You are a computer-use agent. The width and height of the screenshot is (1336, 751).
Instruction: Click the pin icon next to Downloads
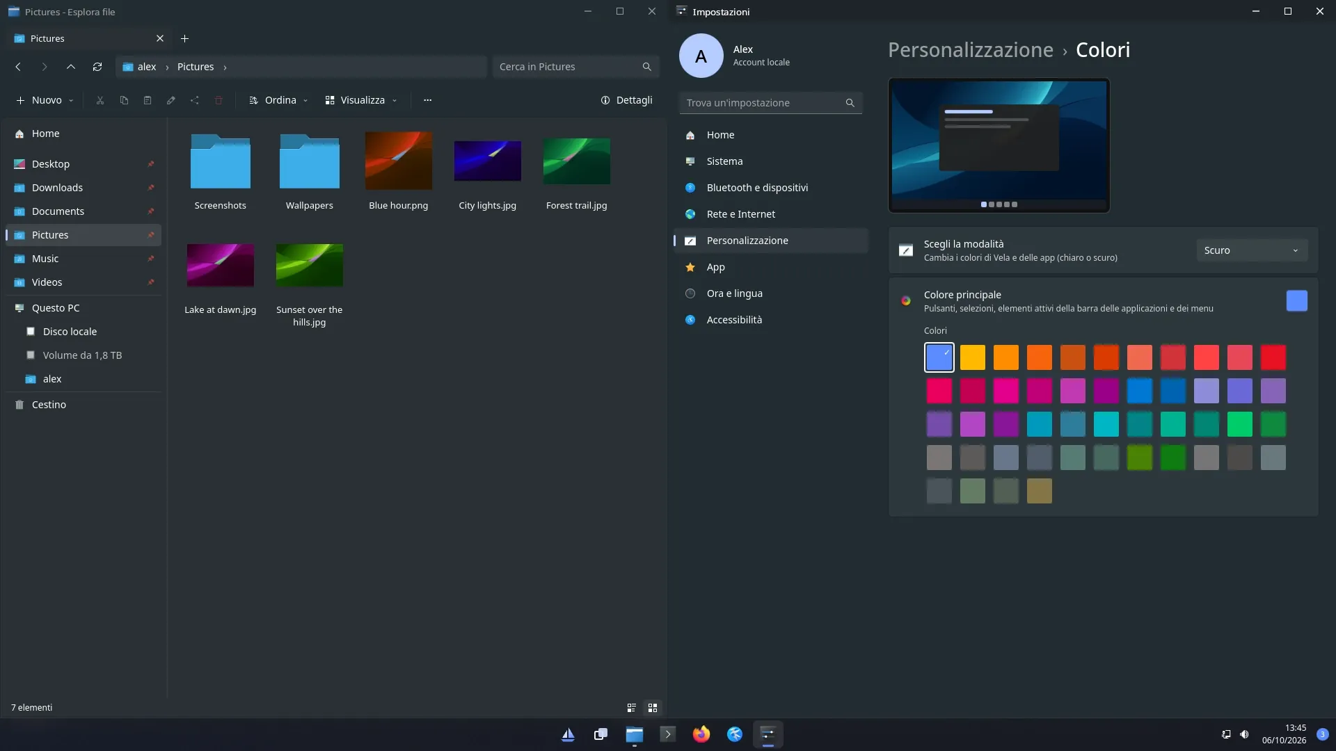(150, 188)
